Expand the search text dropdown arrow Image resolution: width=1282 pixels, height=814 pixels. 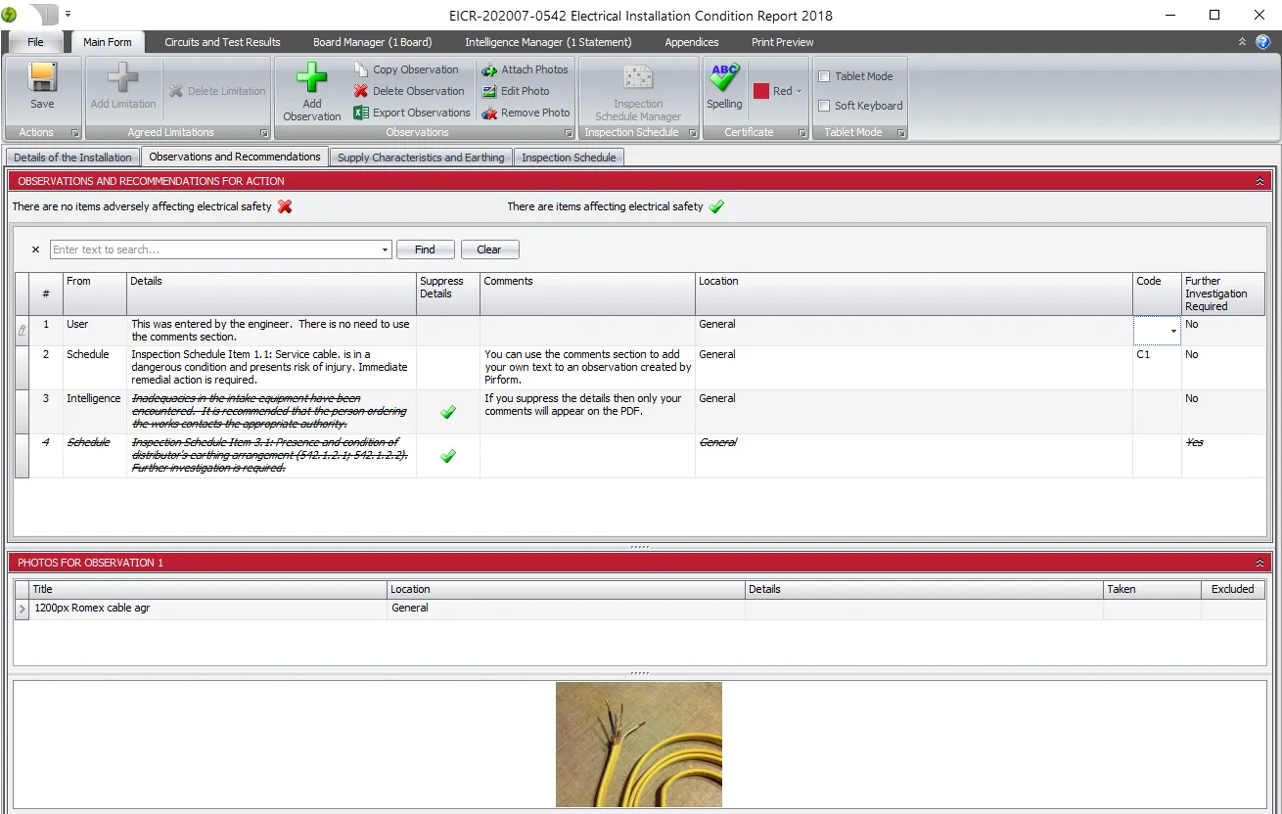point(385,250)
